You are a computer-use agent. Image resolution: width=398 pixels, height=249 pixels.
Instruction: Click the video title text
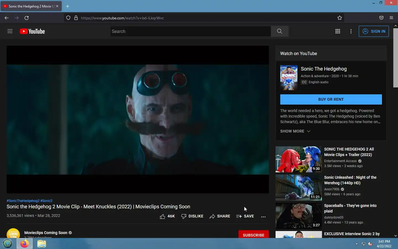[x=98, y=207]
